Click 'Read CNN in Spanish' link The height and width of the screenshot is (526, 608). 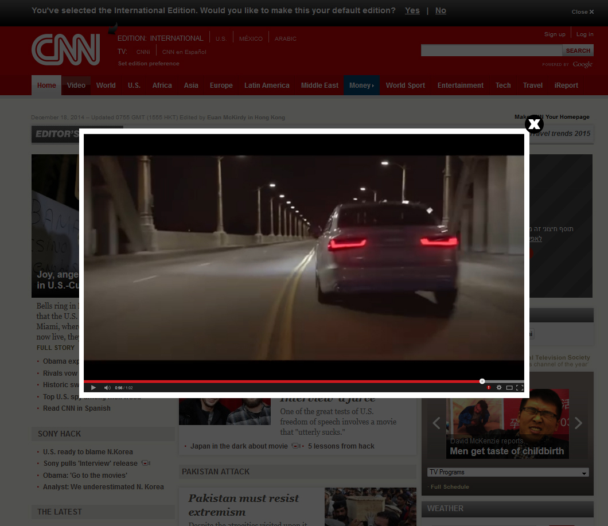click(x=77, y=408)
